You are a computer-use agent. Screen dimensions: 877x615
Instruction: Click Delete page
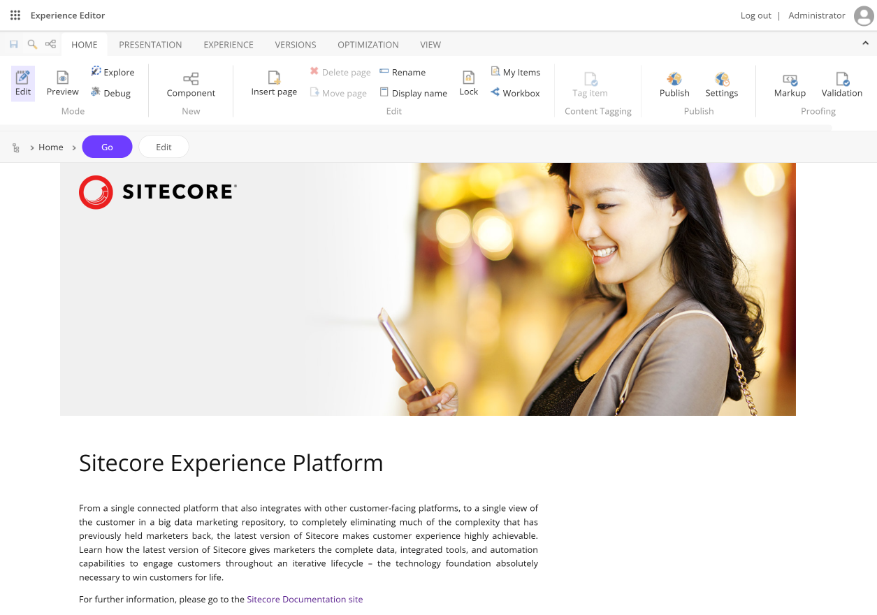tap(340, 72)
